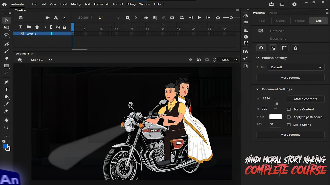Image resolution: width=330 pixels, height=185 pixels.
Task: Open more tools ellipsis in toolbar
Action: pyautogui.click(x=6, y=136)
